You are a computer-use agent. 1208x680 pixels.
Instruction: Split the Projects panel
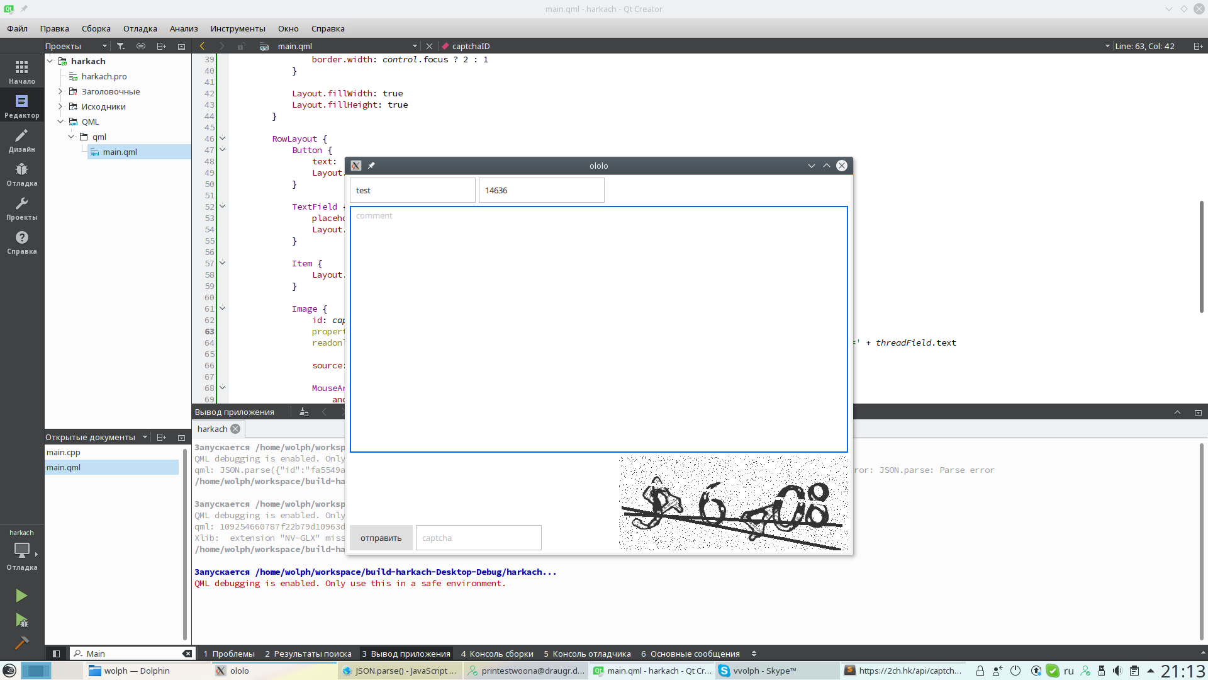(161, 46)
